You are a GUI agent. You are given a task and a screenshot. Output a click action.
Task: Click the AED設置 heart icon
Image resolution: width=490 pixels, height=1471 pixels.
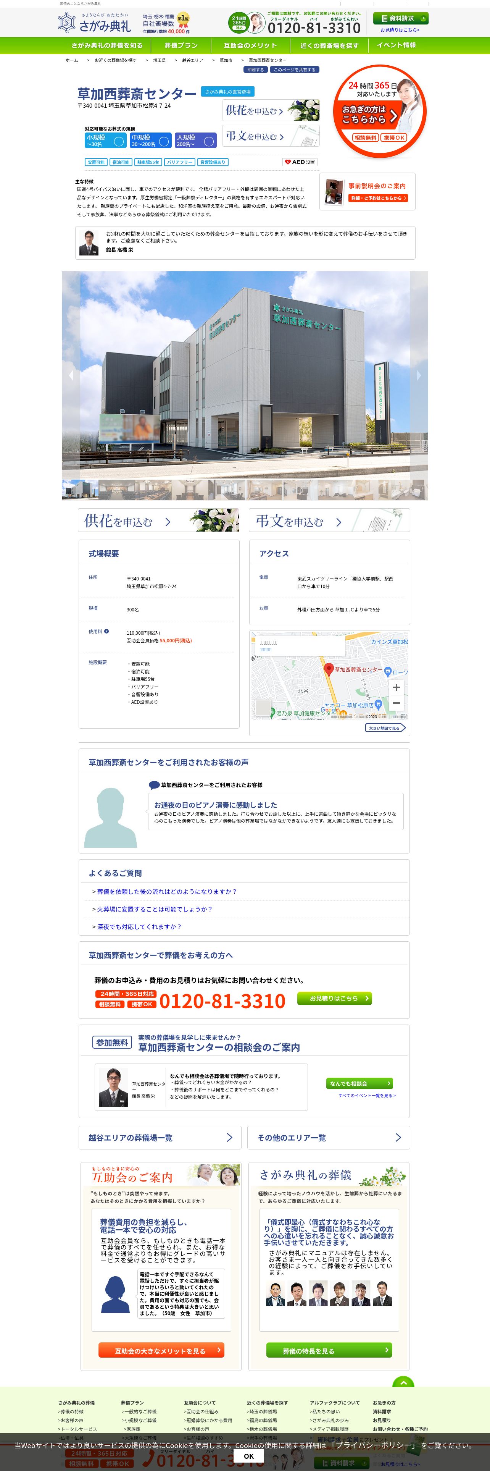click(x=288, y=162)
